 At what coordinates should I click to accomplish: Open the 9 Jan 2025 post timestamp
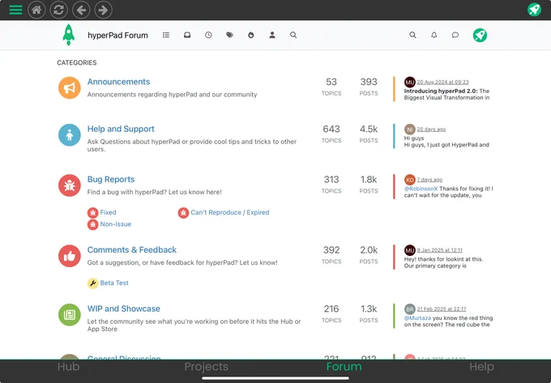(440, 250)
